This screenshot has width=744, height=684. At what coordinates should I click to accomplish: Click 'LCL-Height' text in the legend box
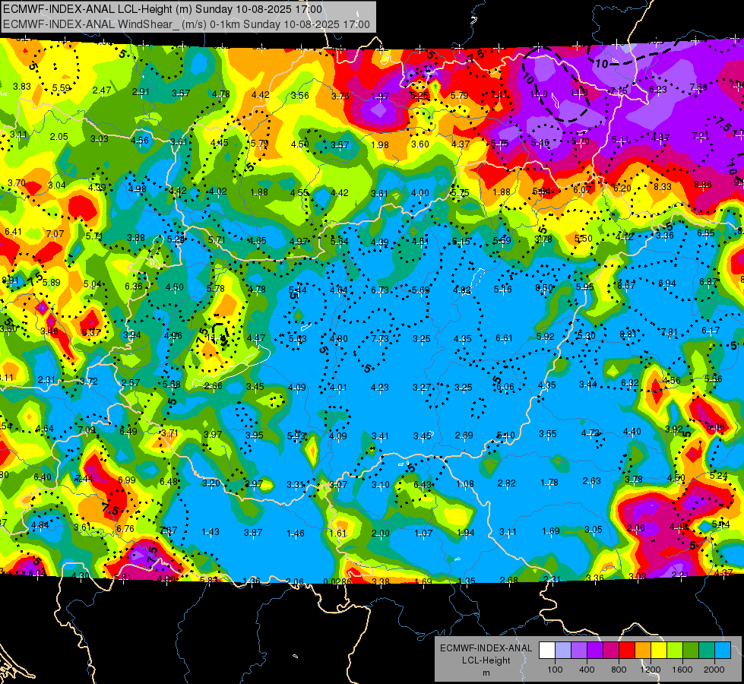click(x=486, y=660)
